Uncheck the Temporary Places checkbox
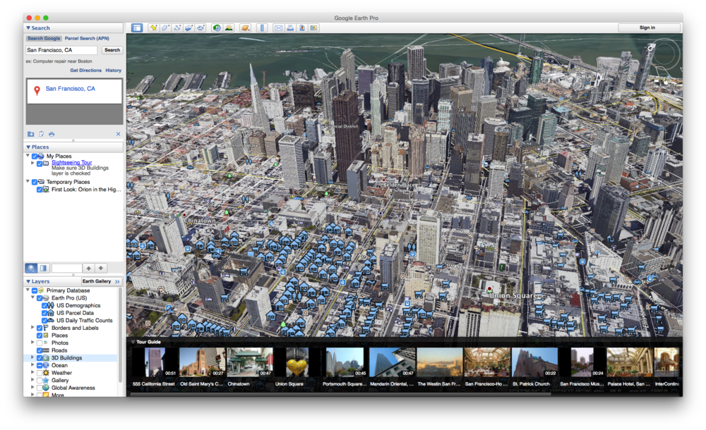The width and height of the screenshot is (706, 430). pyautogui.click(x=35, y=182)
